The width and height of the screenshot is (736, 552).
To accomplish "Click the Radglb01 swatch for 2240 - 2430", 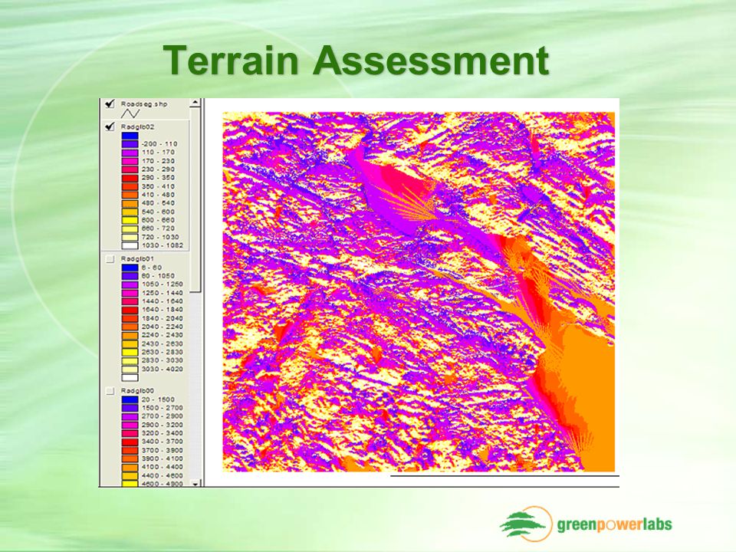I will [130, 335].
